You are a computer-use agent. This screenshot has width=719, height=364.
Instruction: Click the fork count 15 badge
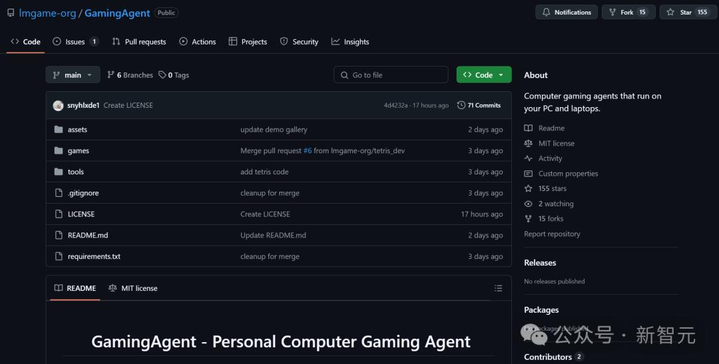coord(642,13)
